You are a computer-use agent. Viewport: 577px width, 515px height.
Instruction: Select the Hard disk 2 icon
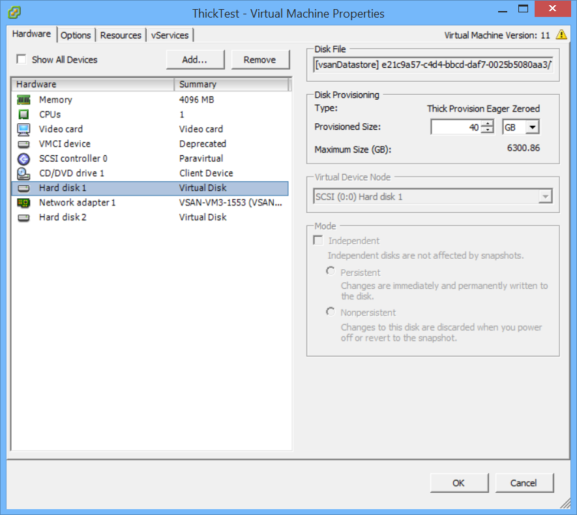point(23,217)
